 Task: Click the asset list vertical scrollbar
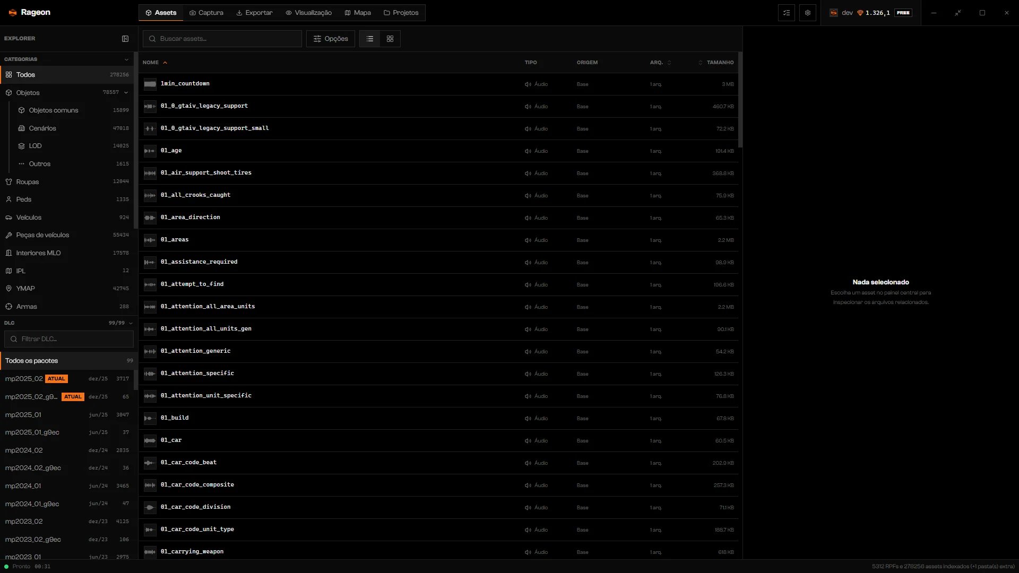(x=740, y=101)
